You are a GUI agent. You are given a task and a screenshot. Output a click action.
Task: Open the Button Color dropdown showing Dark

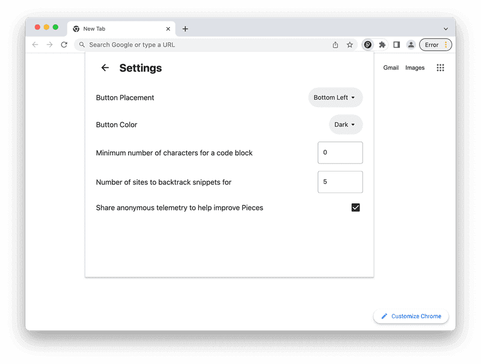pyautogui.click(x=346, y=125)
